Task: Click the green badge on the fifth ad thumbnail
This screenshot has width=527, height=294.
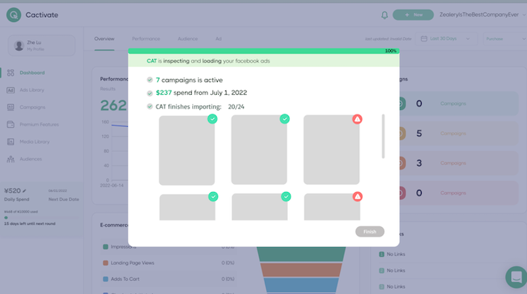Action: click(286, 197)
